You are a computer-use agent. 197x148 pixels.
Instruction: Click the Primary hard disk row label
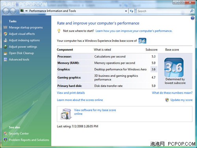tap(70, 86)
